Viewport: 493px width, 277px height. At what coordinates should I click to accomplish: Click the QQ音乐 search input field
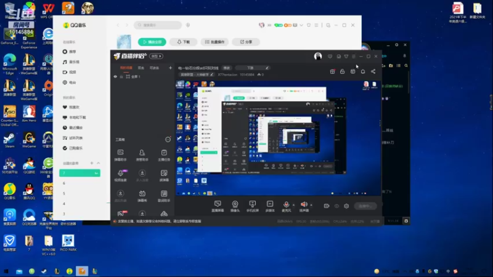tap(158, 25)
